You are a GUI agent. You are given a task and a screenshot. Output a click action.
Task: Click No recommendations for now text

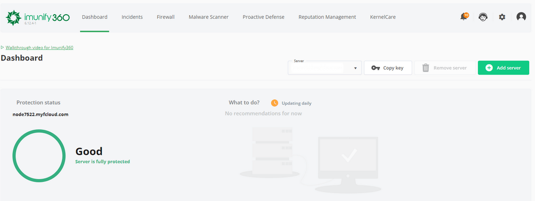point(263,113)
